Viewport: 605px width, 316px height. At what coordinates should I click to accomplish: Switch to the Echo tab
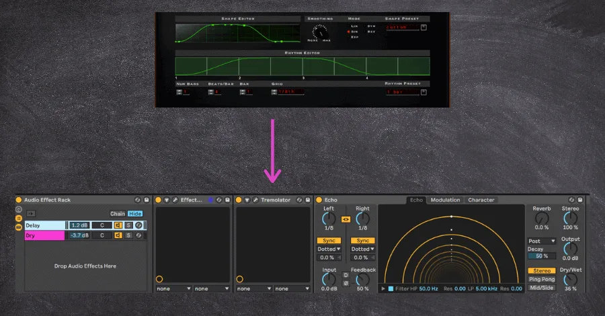pos(416,200)
